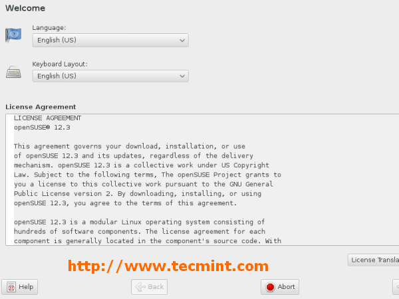Screen dimensions: 399x299
Task: Open the Keyboard Layout combo box value
Action: (110, 76)
